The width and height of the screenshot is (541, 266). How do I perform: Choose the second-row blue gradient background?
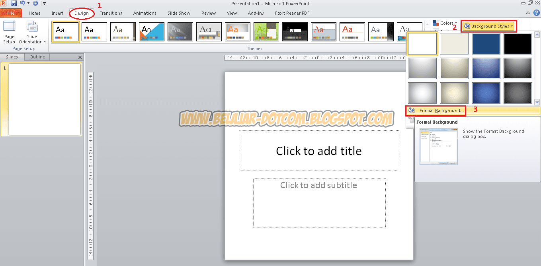pos(486,68)
